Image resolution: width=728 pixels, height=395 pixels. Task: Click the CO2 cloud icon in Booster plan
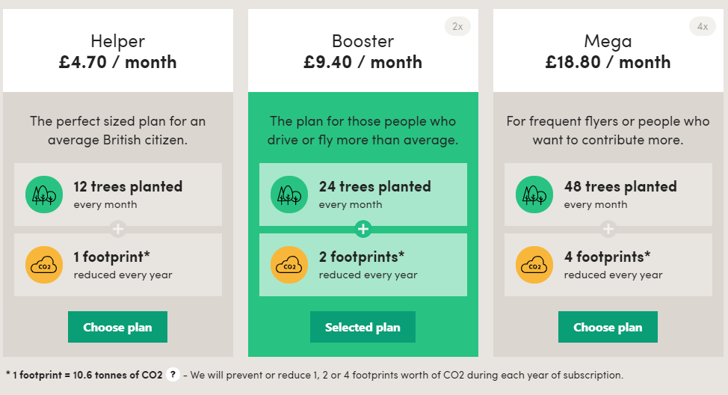point(289,265)
